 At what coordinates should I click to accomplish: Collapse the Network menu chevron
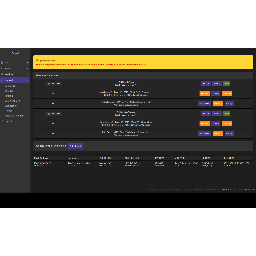(x=27, y=80)
